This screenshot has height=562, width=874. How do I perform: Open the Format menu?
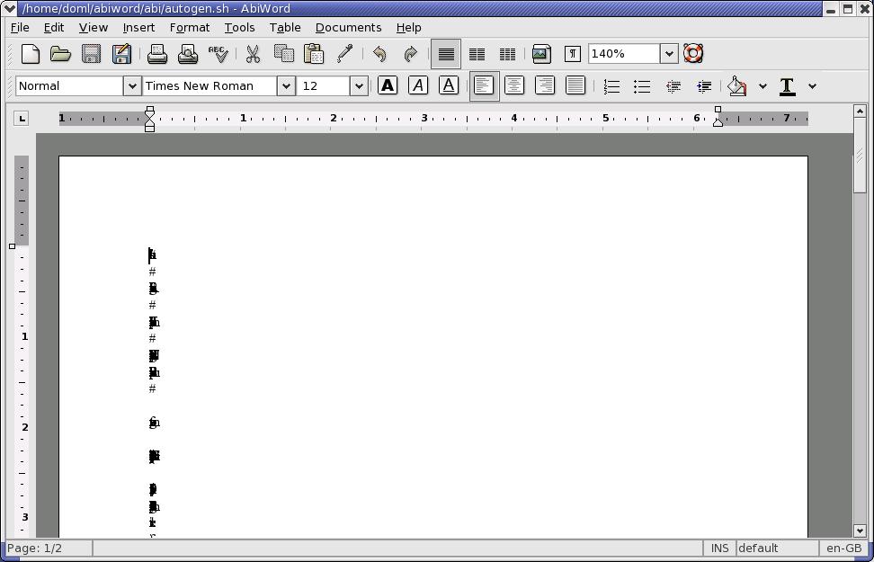click(189, 28)
